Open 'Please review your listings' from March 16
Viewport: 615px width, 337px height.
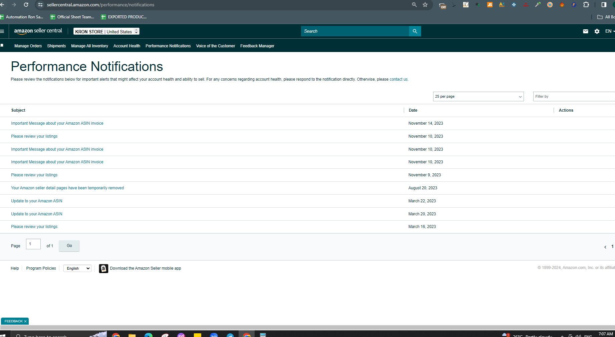(34, 227)
